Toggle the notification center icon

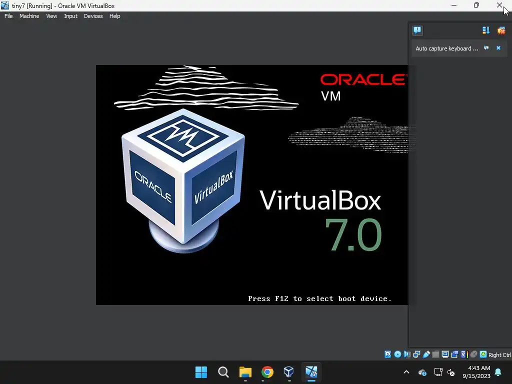(417, 30)
